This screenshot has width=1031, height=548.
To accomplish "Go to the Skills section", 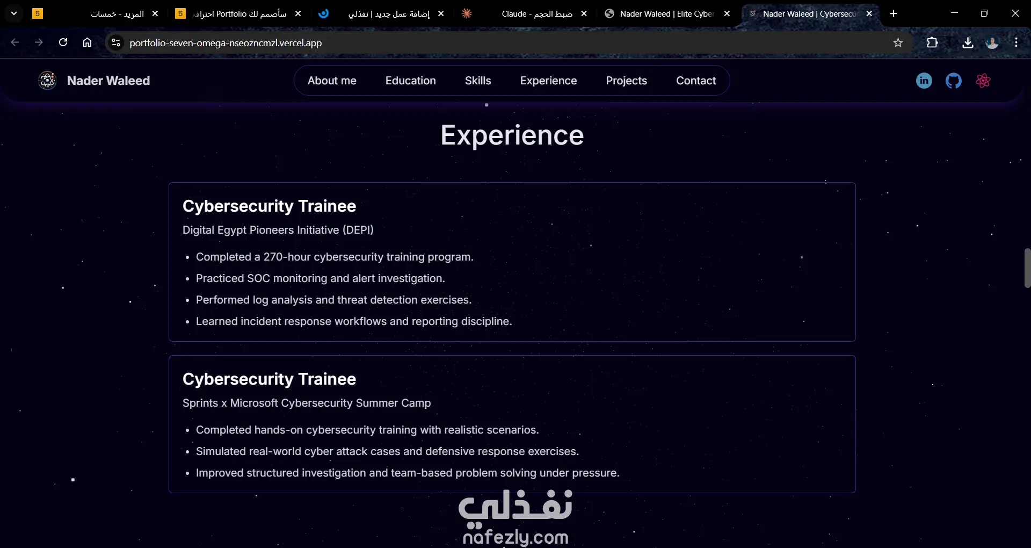I will 478,81.
